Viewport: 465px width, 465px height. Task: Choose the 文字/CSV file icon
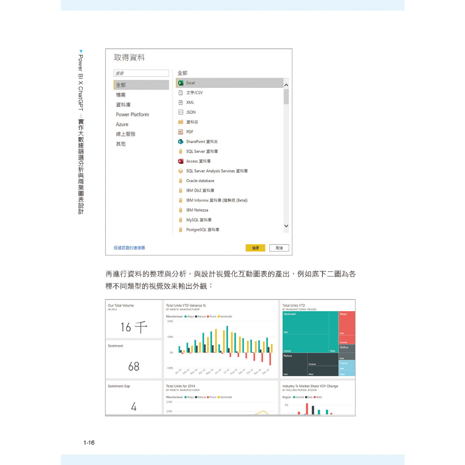[181, 93]
